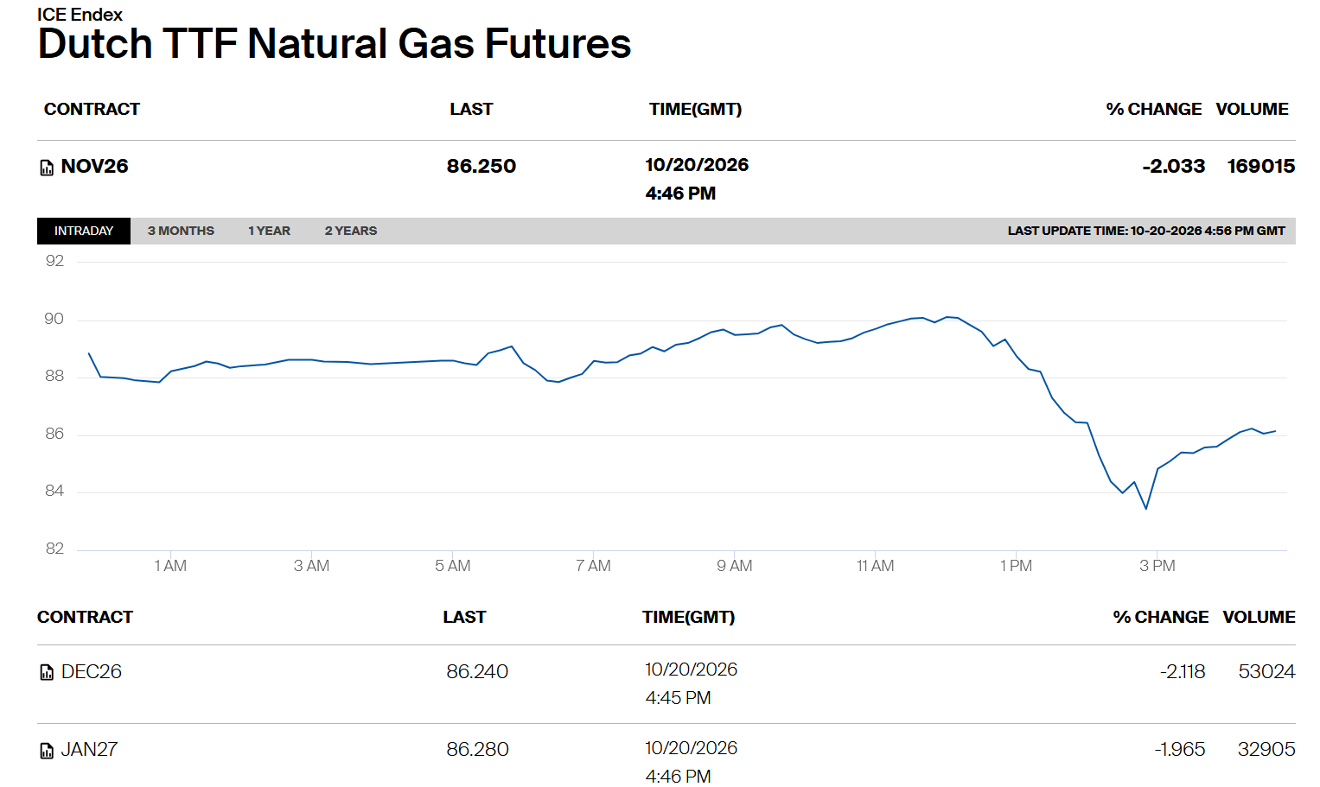Click the JAN27 volume 32905
This screenshot has height=787, width=1320.
click(x=1267, y=749)
